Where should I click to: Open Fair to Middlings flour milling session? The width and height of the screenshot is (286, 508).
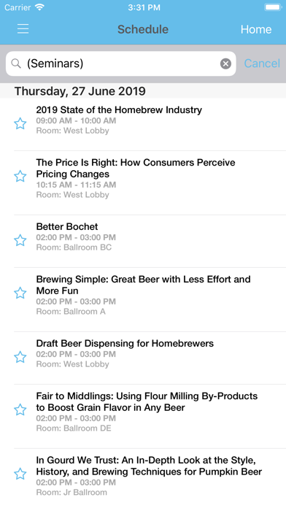[150, 416]
